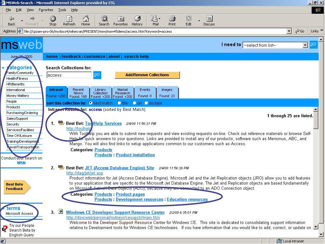Image resolution: width=325 pixels, height=244 pixels.
Task: Open the address bar history dropdown arrow
Action: (289, 31)
